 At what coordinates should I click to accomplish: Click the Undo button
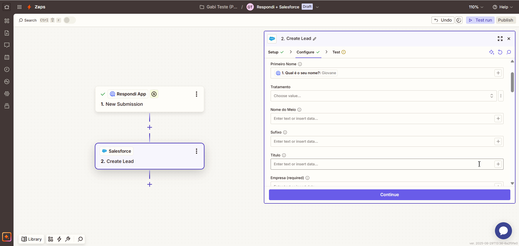[443, 20]
